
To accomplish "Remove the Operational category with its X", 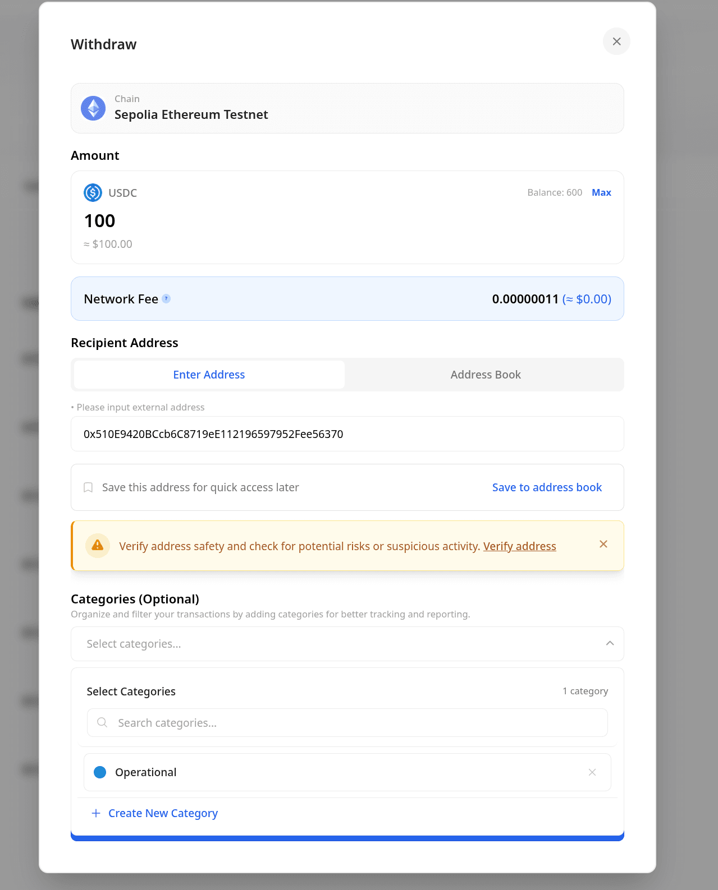I will tap(592, 772).
